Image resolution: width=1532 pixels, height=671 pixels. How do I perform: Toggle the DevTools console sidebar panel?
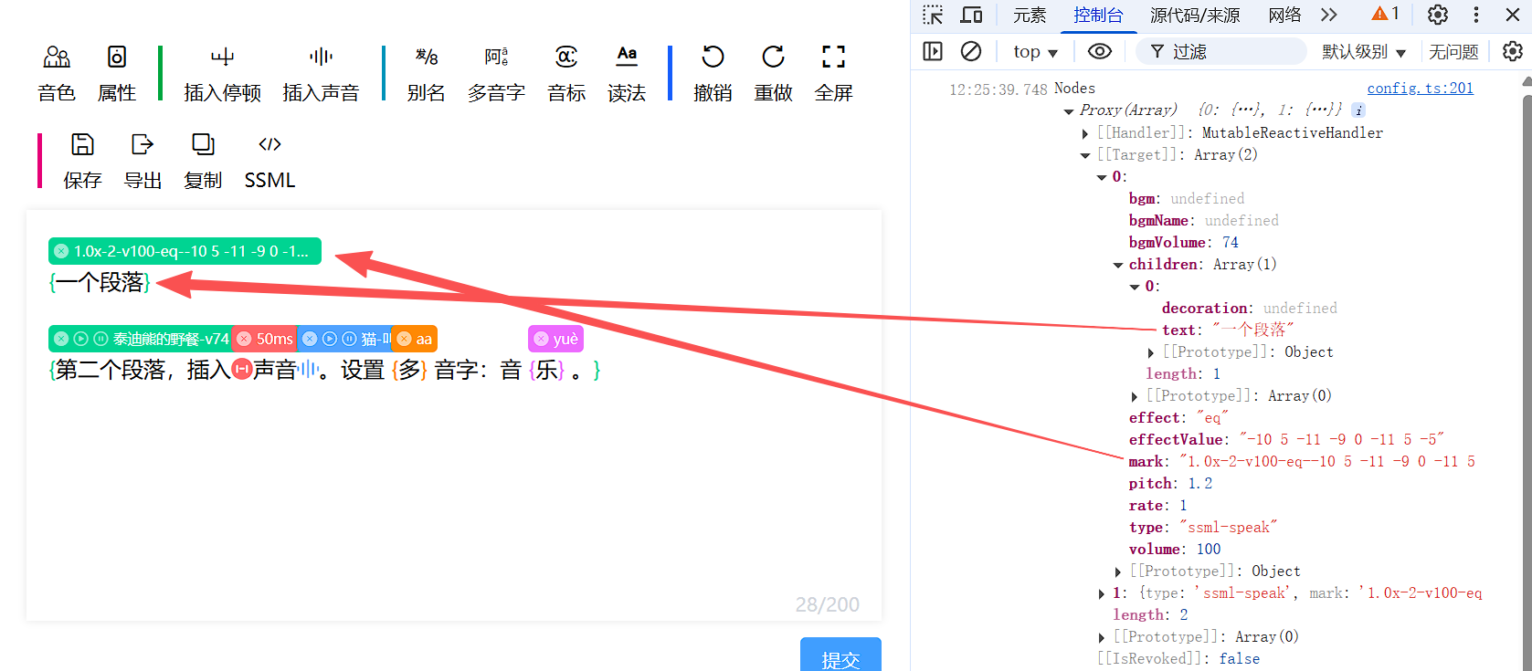(x=933, y=52)
